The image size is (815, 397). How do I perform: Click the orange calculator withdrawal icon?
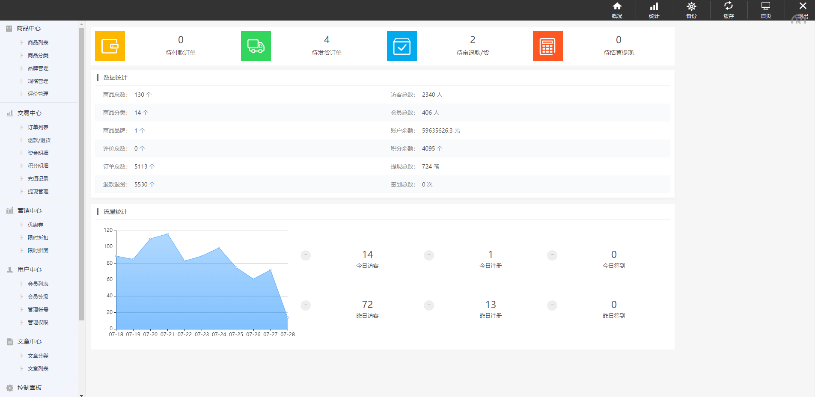tap(548, 46)
